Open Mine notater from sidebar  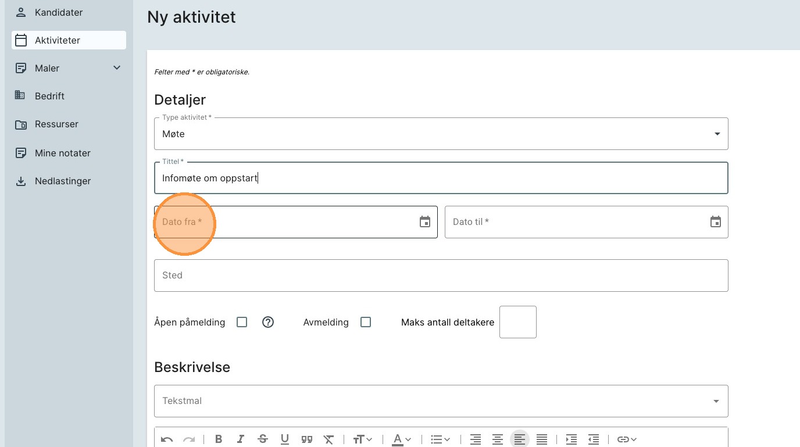(62, 153)
